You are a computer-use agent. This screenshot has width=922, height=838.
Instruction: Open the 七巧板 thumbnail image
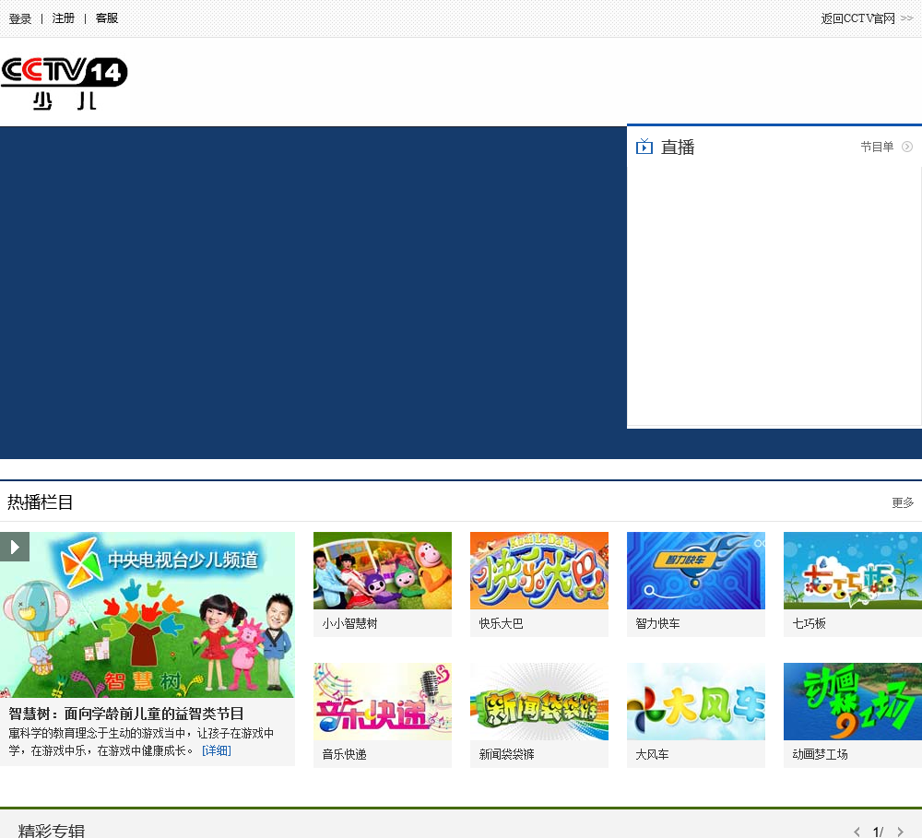[x=853, y=571]
